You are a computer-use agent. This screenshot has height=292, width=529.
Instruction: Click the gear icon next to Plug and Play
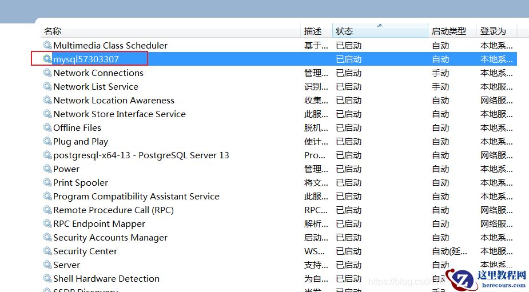point(47,141)
